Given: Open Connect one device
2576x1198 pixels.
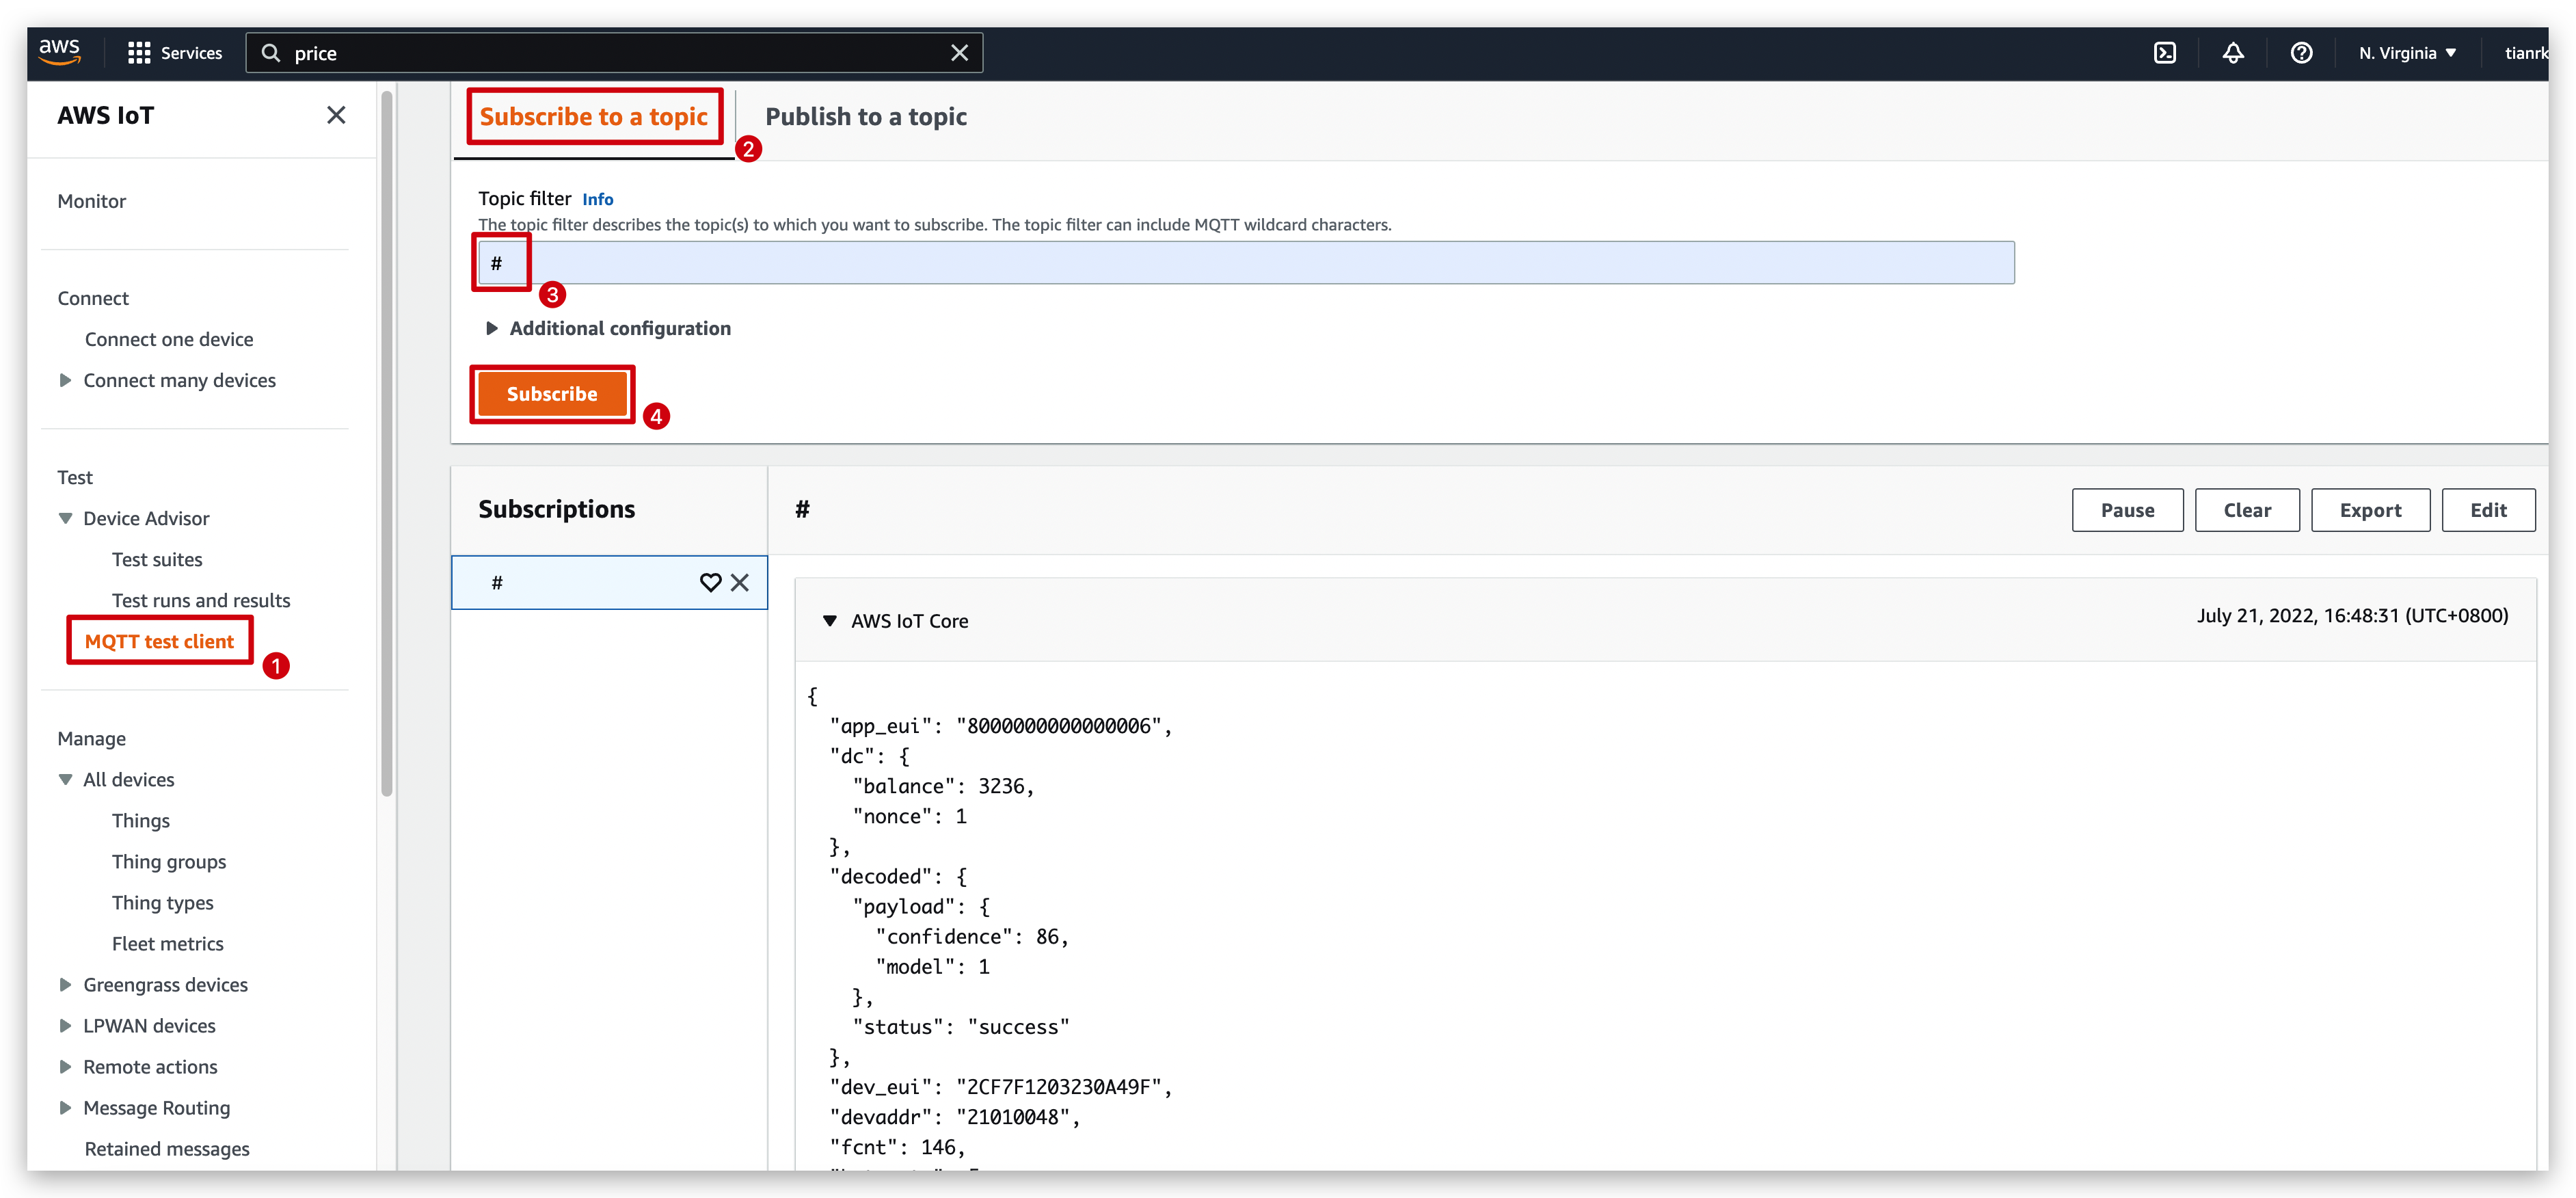Looking at the screenshot, I should point(169,339).
